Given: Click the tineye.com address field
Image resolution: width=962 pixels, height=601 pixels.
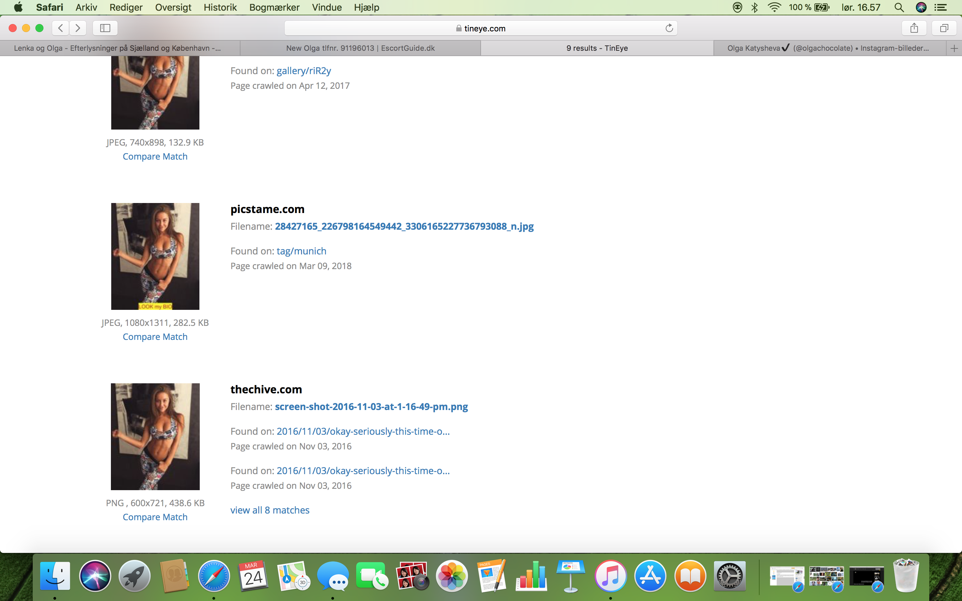Looking at the screenshot, I should [480, 28].
